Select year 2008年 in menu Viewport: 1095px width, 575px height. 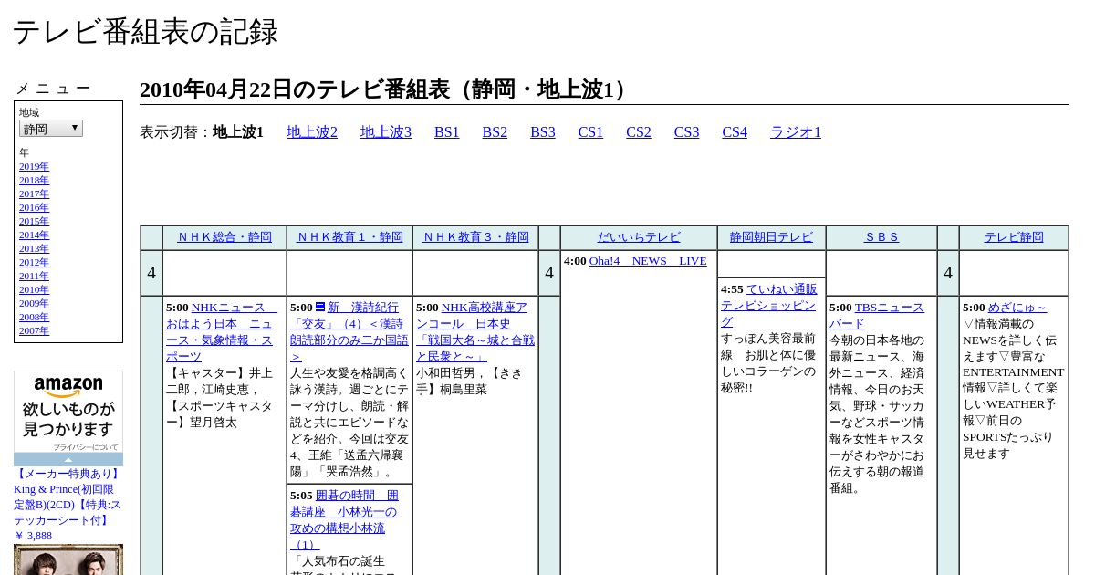(34, 317)
